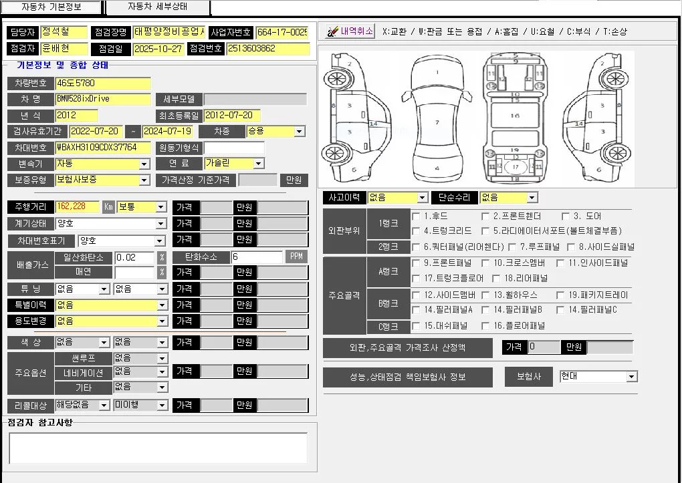The height and width of the screenshot is (483, 682).
Task: Click 성능,상태점검 책임보험사 정보 button
Action: point(407,377)
